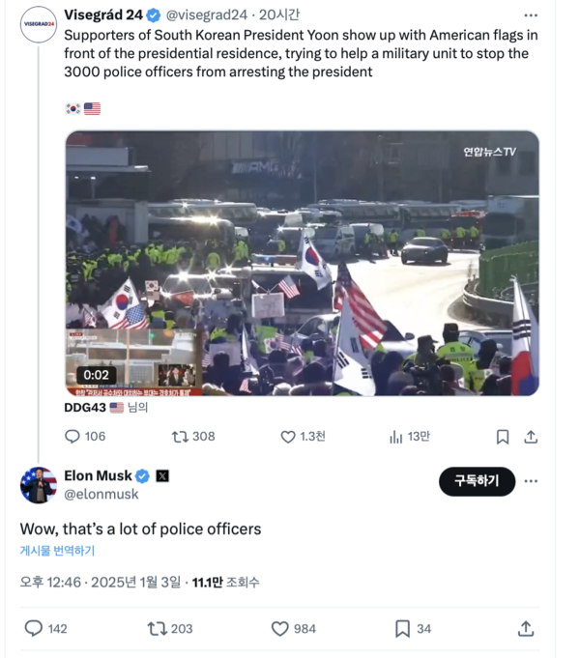Click 게시물 번역하기 translate link

pos(58,551)
